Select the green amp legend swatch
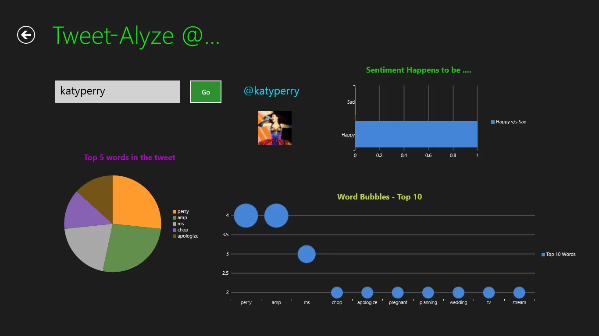Screen dimensions: 599x336 pos(175,218)
